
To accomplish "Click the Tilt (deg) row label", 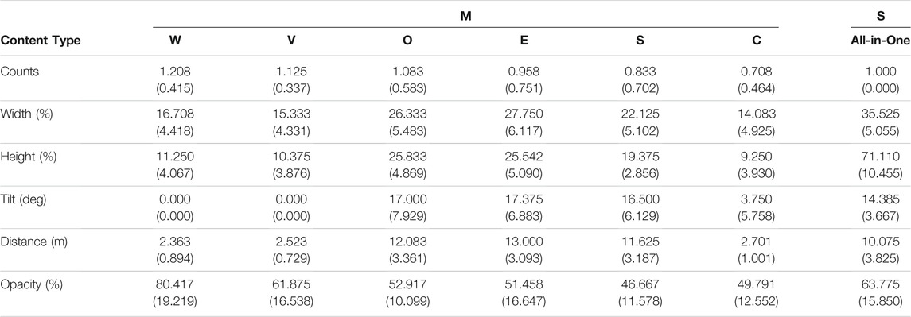I will pyautogui.click(x=24, y=201).
